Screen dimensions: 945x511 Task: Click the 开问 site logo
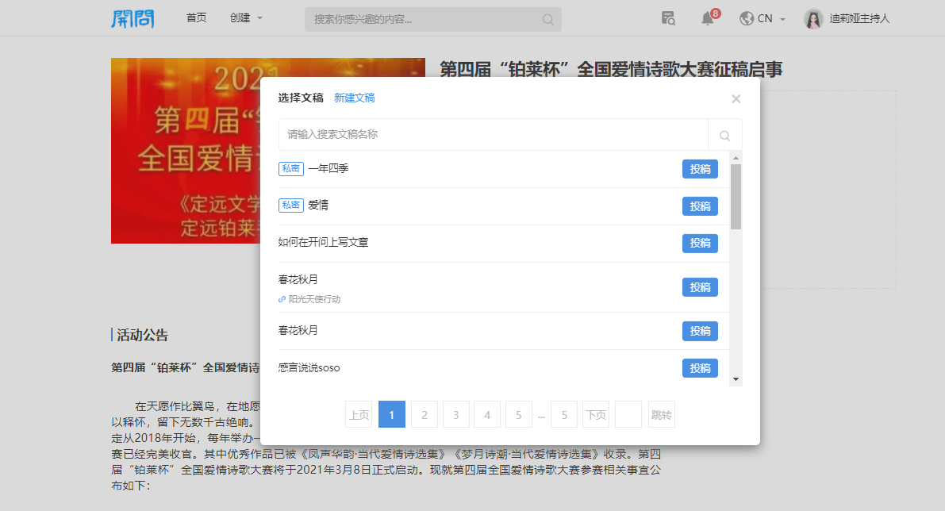pyautogui.click(x=133, y=19)
